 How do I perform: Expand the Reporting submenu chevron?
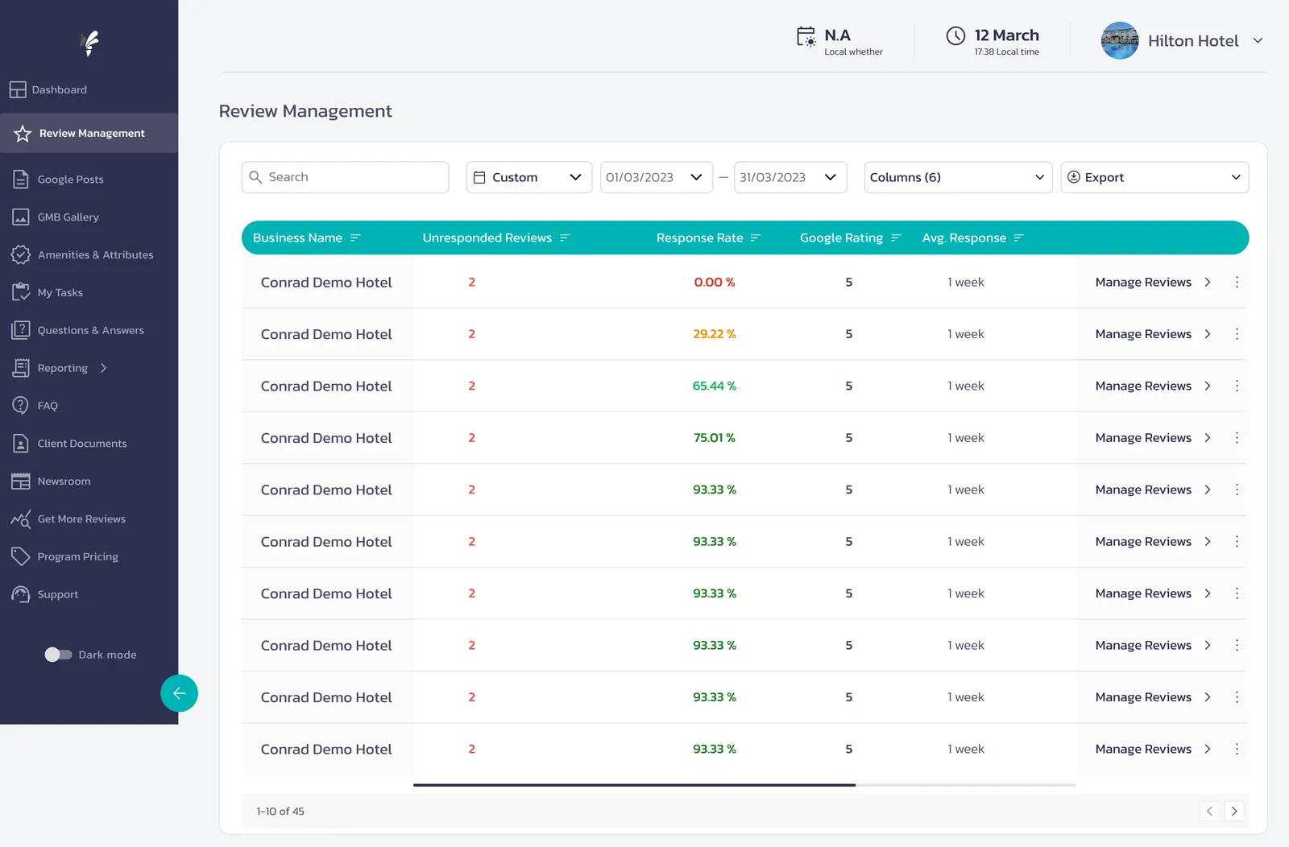(x=103, y=368)
